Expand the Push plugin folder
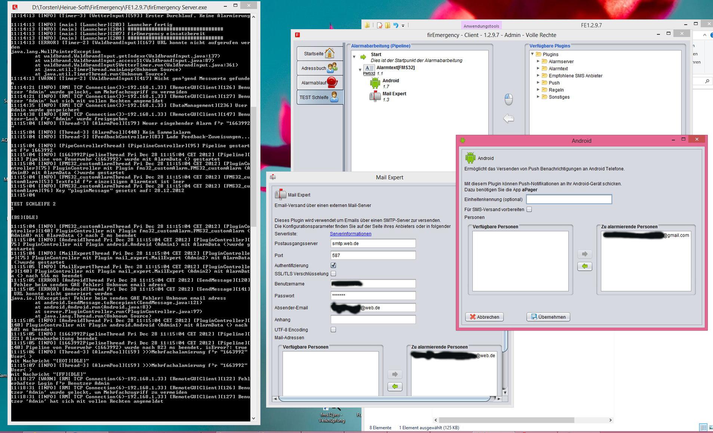Viewport: 713px width, 433px height. [x=538, y=83]
